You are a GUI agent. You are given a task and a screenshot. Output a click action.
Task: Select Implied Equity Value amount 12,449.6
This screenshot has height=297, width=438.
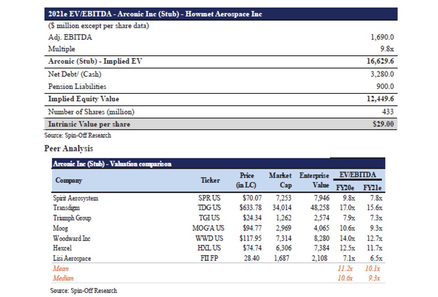pyautogui.click(x=381, y=99)
